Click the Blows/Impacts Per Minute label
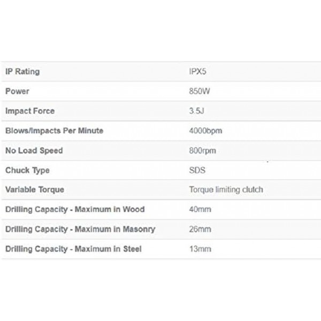 tap(54, 131)
